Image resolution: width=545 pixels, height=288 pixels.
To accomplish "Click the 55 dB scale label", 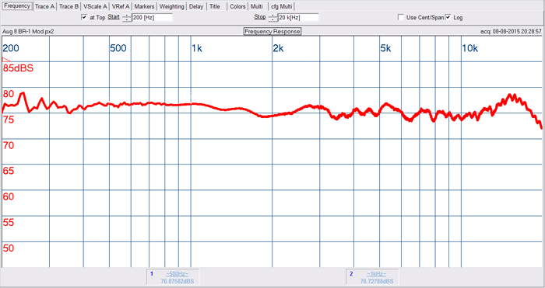I will point(9,223).
